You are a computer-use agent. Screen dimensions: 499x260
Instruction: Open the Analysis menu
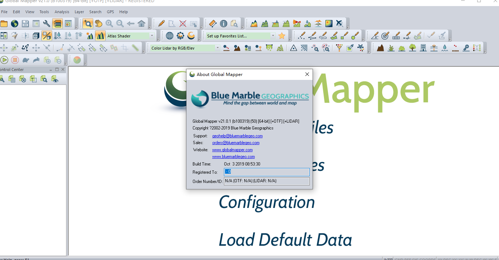[62, 12]
